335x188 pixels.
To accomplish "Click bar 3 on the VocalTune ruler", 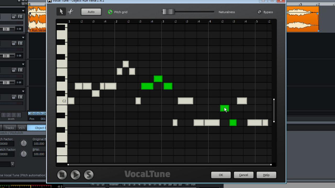I will point(163,21).
